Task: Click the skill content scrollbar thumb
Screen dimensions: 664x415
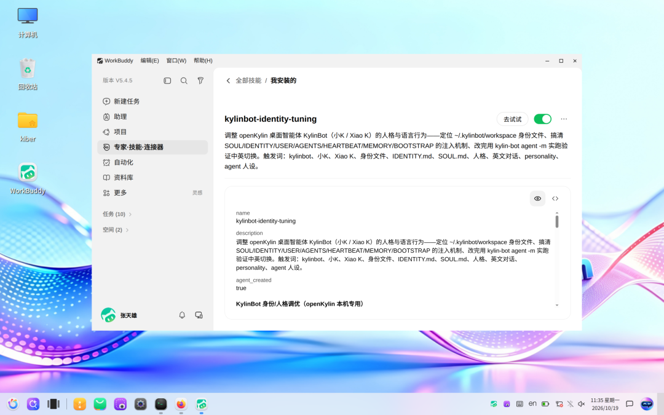Action: pos(557,221)
